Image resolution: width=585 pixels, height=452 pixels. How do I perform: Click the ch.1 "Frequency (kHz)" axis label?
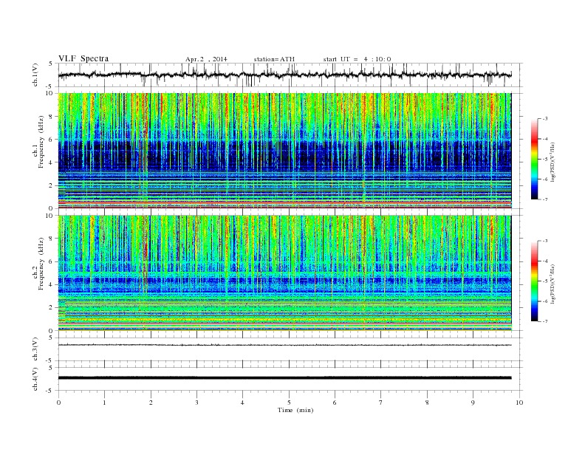41,142
